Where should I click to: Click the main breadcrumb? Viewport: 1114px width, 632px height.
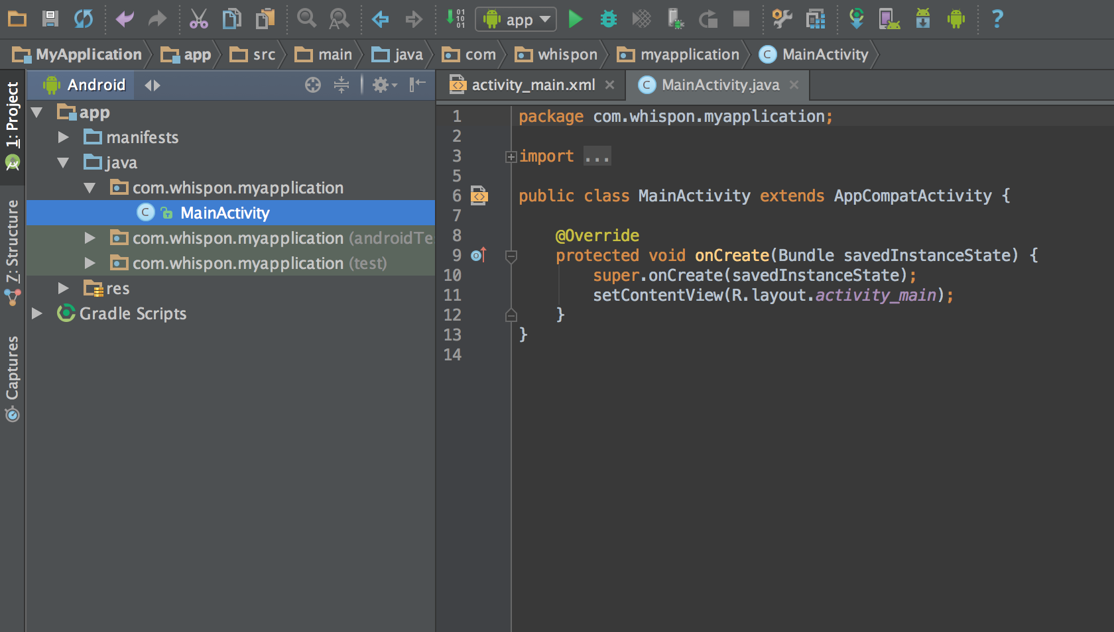324,54
